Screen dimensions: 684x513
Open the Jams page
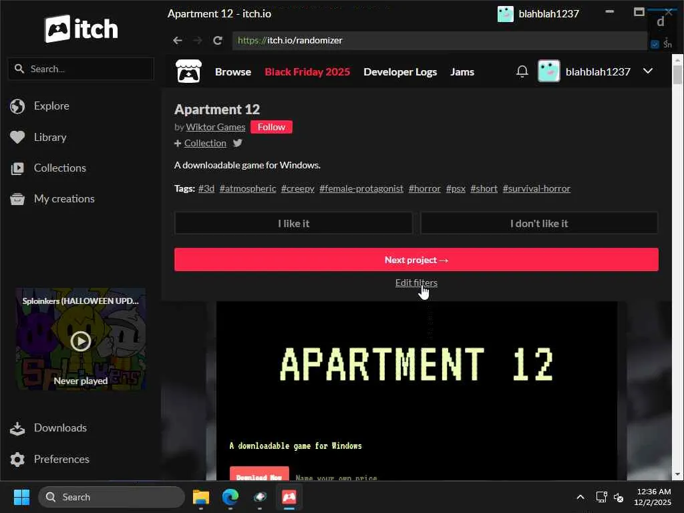462,72
